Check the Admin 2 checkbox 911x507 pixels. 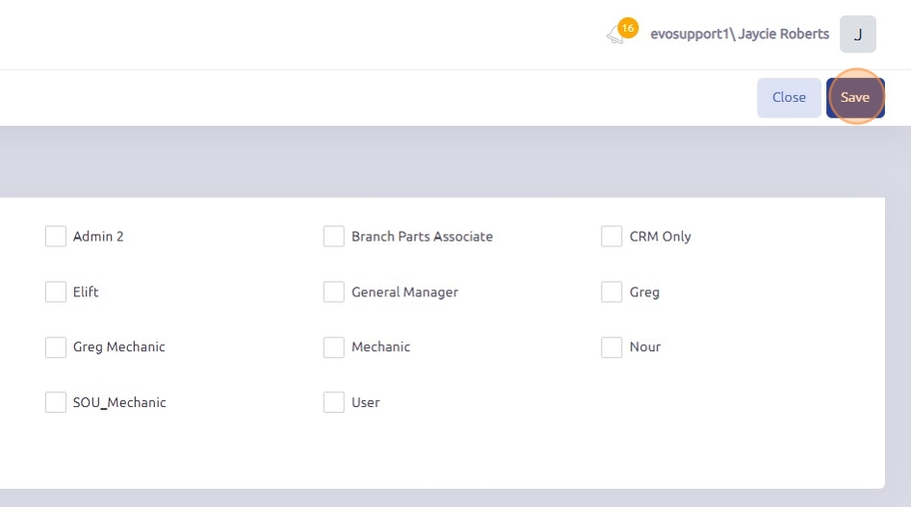point(56,237)
